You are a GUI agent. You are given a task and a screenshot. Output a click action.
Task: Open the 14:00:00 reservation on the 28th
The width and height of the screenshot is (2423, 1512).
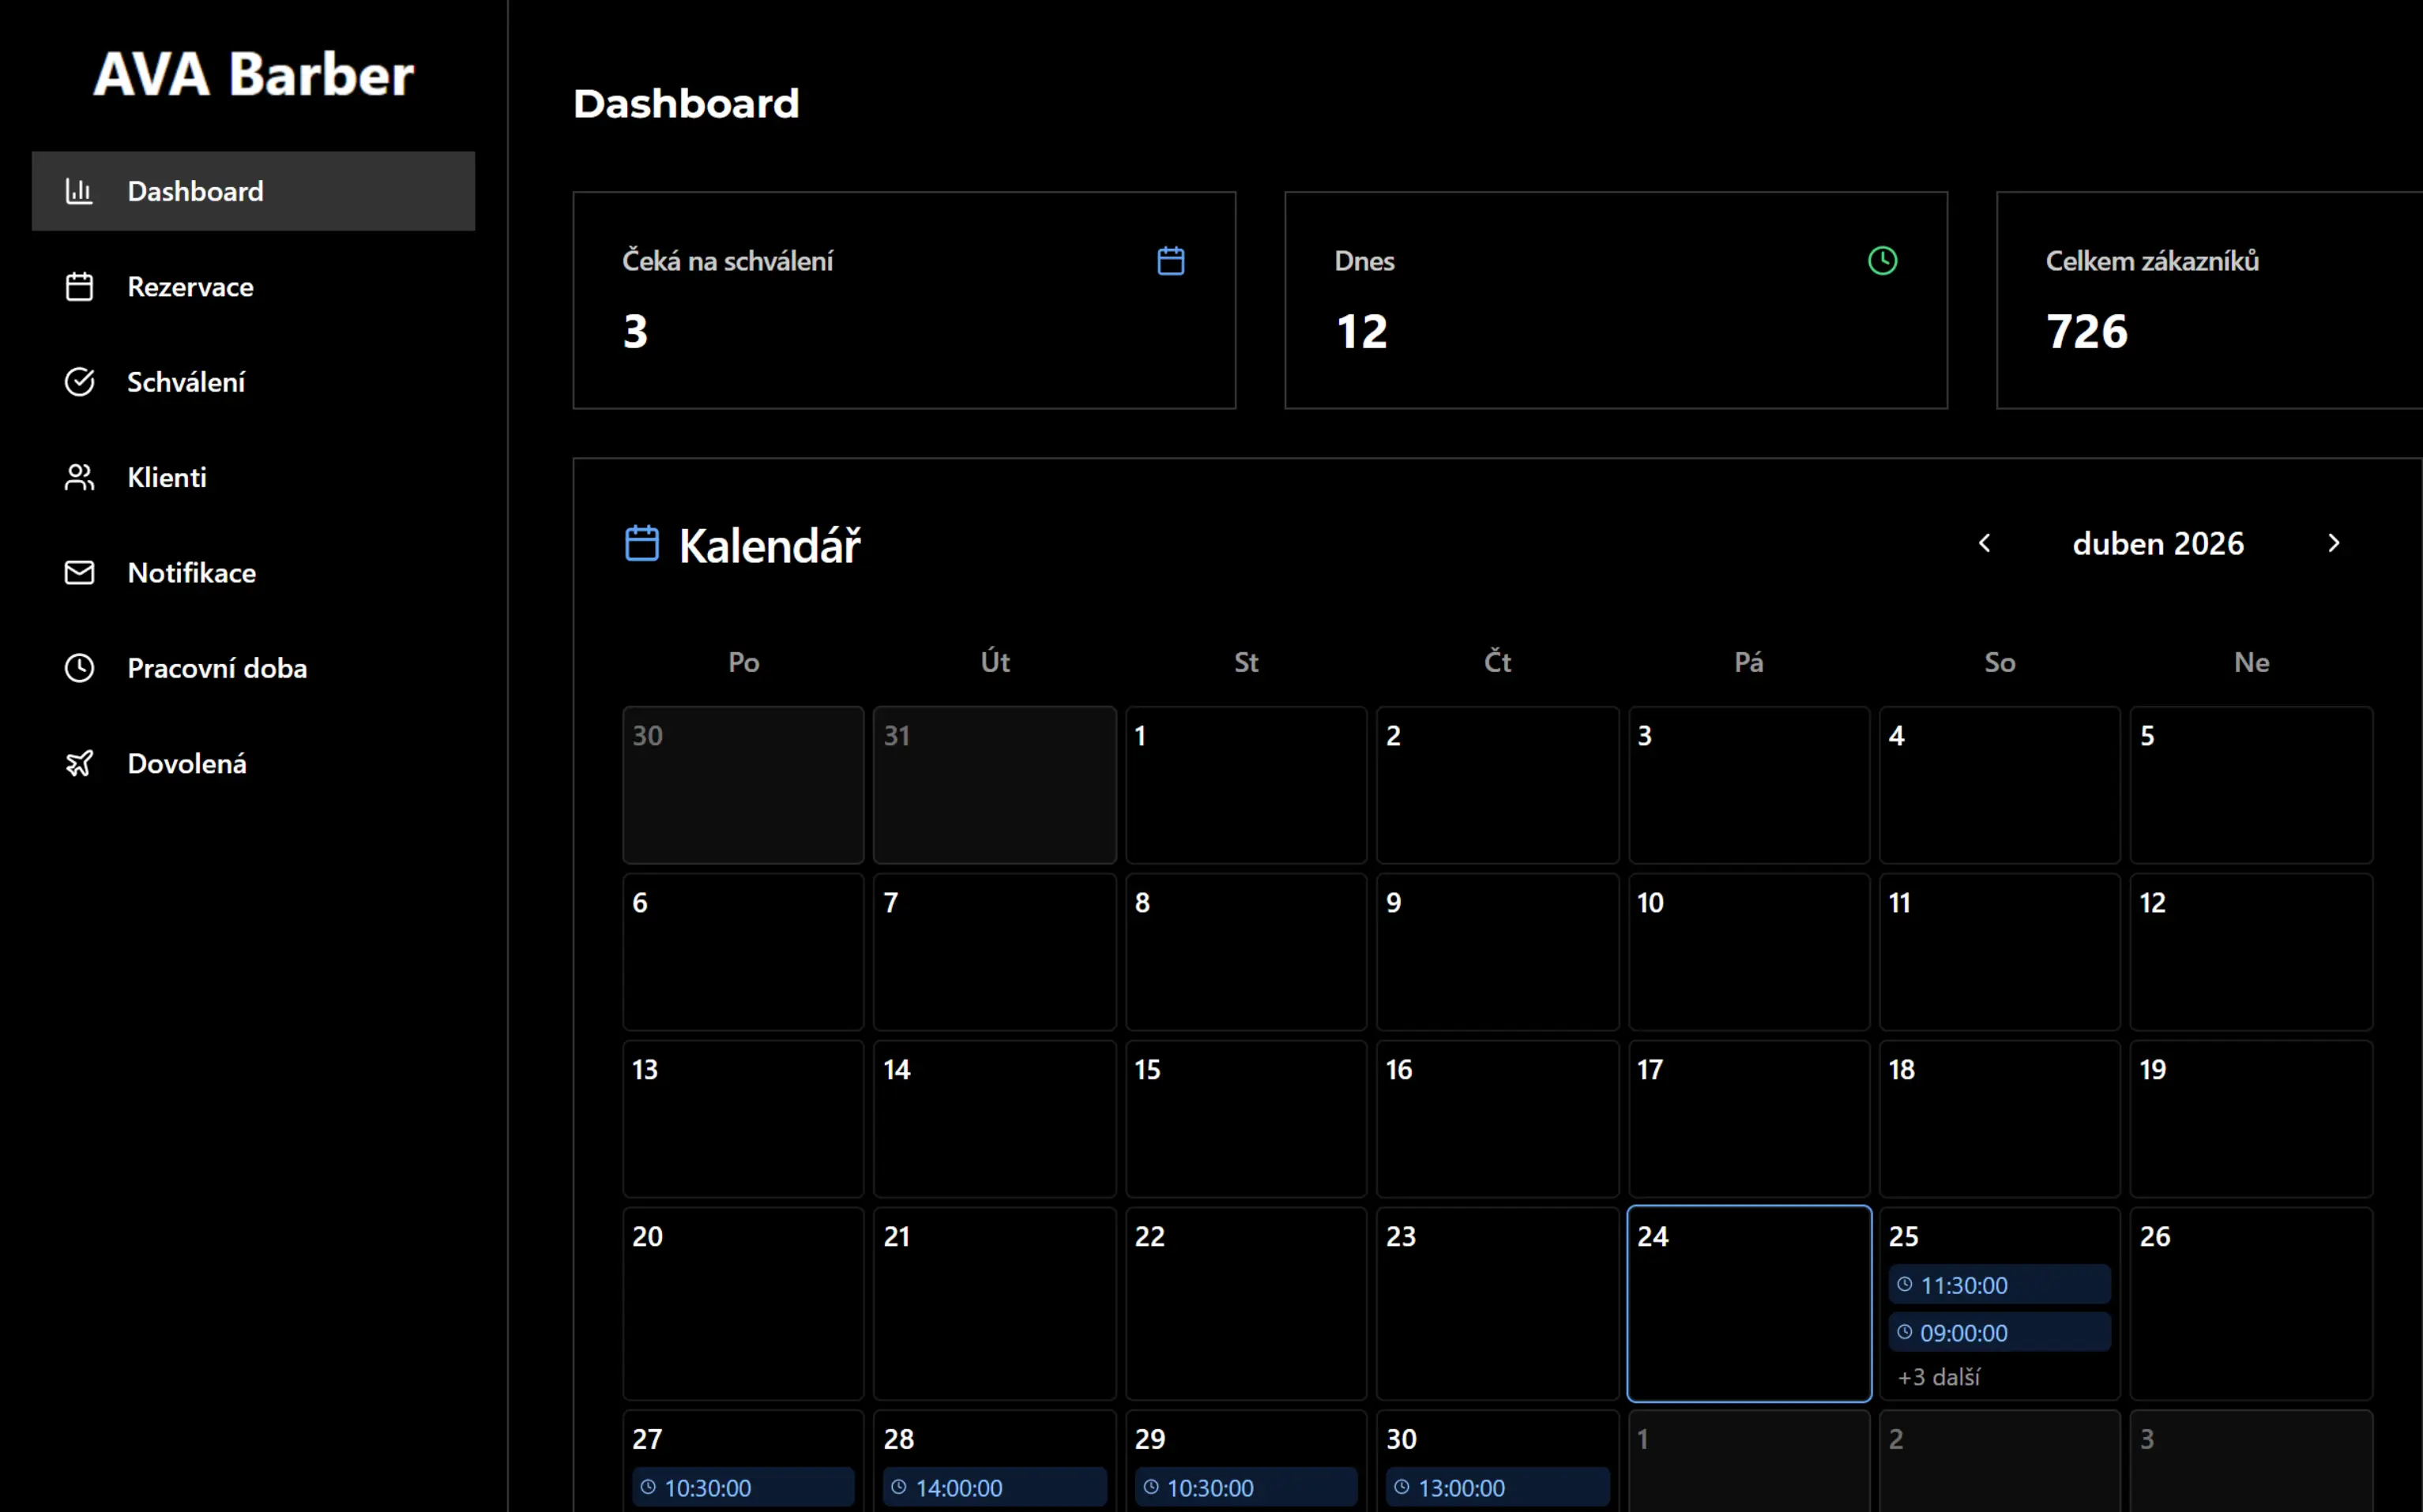[995, 1487]
